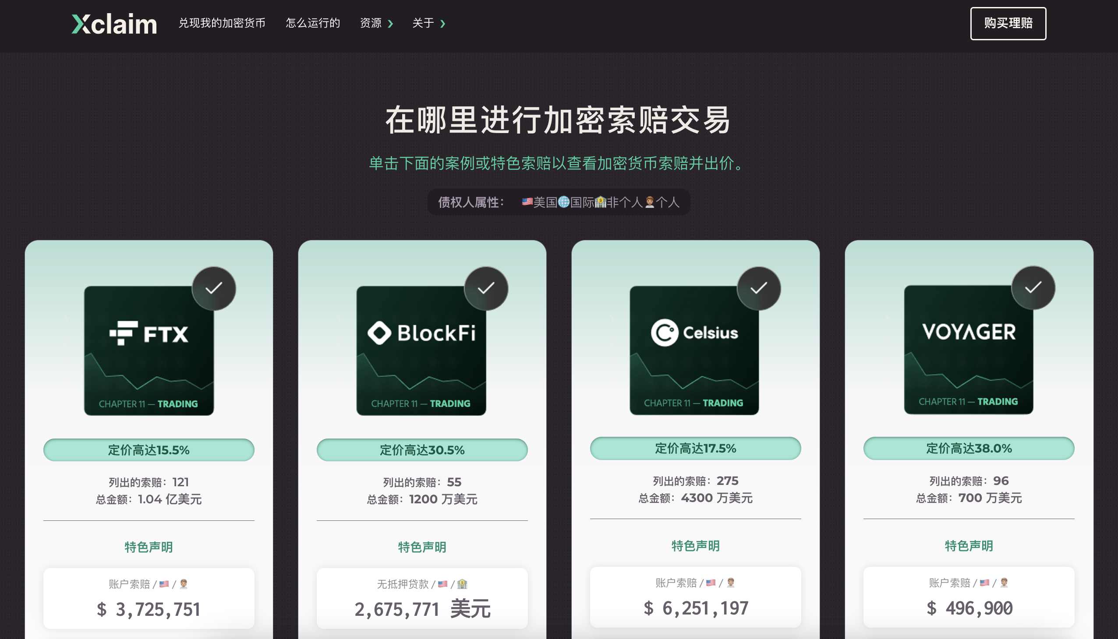Viewport: 1118px width, 639px height.
Task: Open the featured claim $ 6,251,197
Action: (x=695, y=597)
